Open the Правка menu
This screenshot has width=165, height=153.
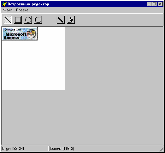tap(22, 10)
